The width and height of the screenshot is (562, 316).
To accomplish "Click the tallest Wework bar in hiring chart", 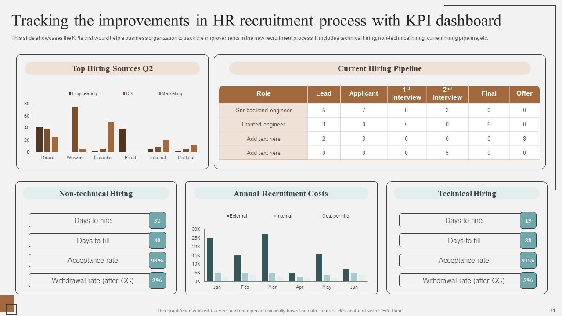I will 75,129.
